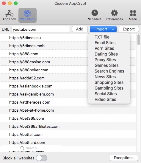Pick Video Sites from the list
The width and height of the screenshot is (141, 163).
tap(105, 99)
